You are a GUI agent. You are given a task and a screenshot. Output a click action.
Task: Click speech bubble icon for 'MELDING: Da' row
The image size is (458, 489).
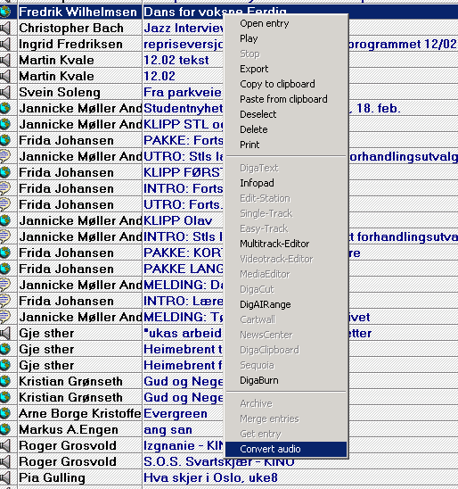tap(5, 285)
